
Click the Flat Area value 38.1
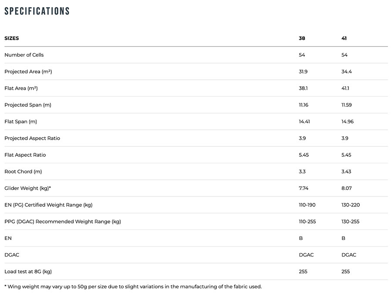click(x=303, y=88)
